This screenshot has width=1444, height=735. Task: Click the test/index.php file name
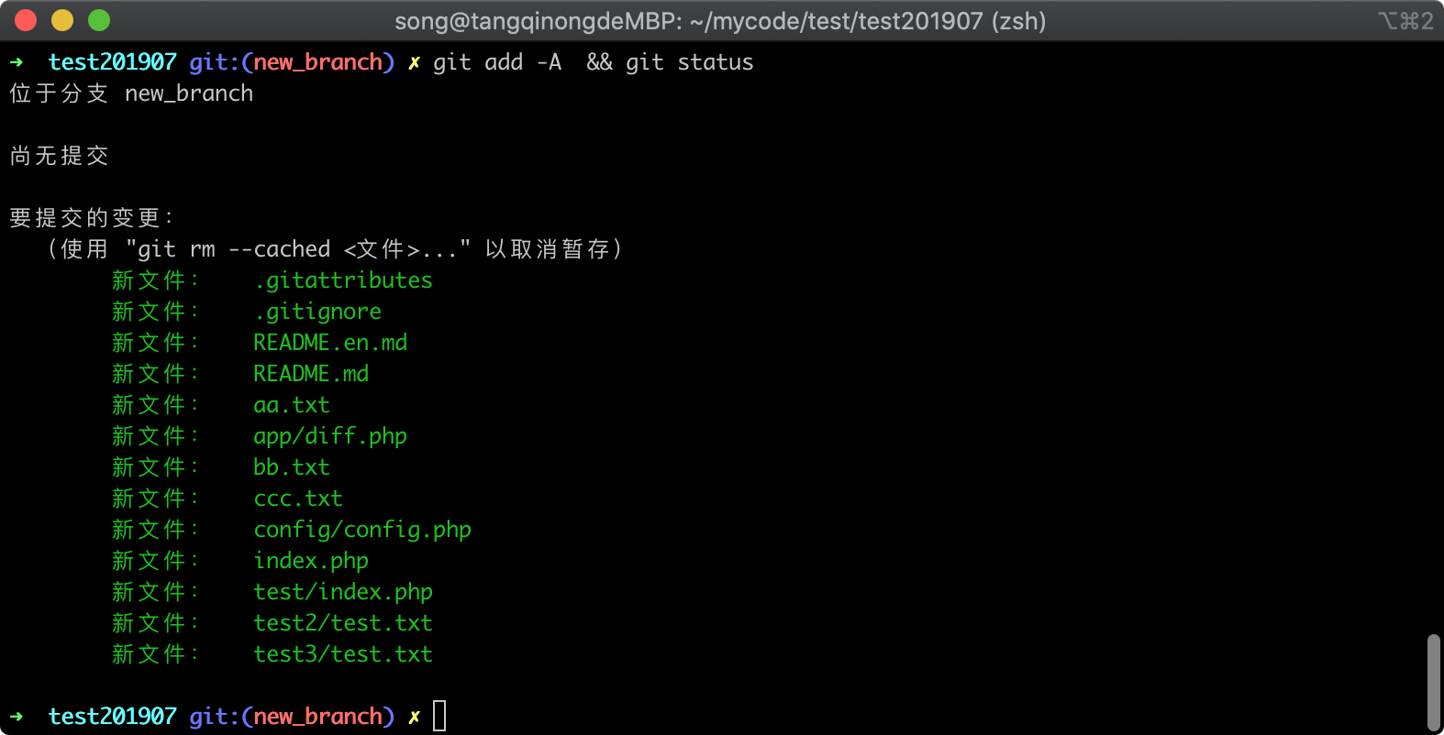coord(343,592)
